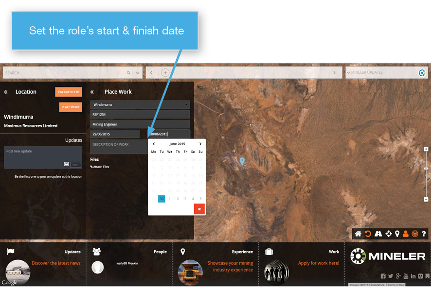Click the home icon in map toolbar
431x287 pixels.
pos(358,234)
